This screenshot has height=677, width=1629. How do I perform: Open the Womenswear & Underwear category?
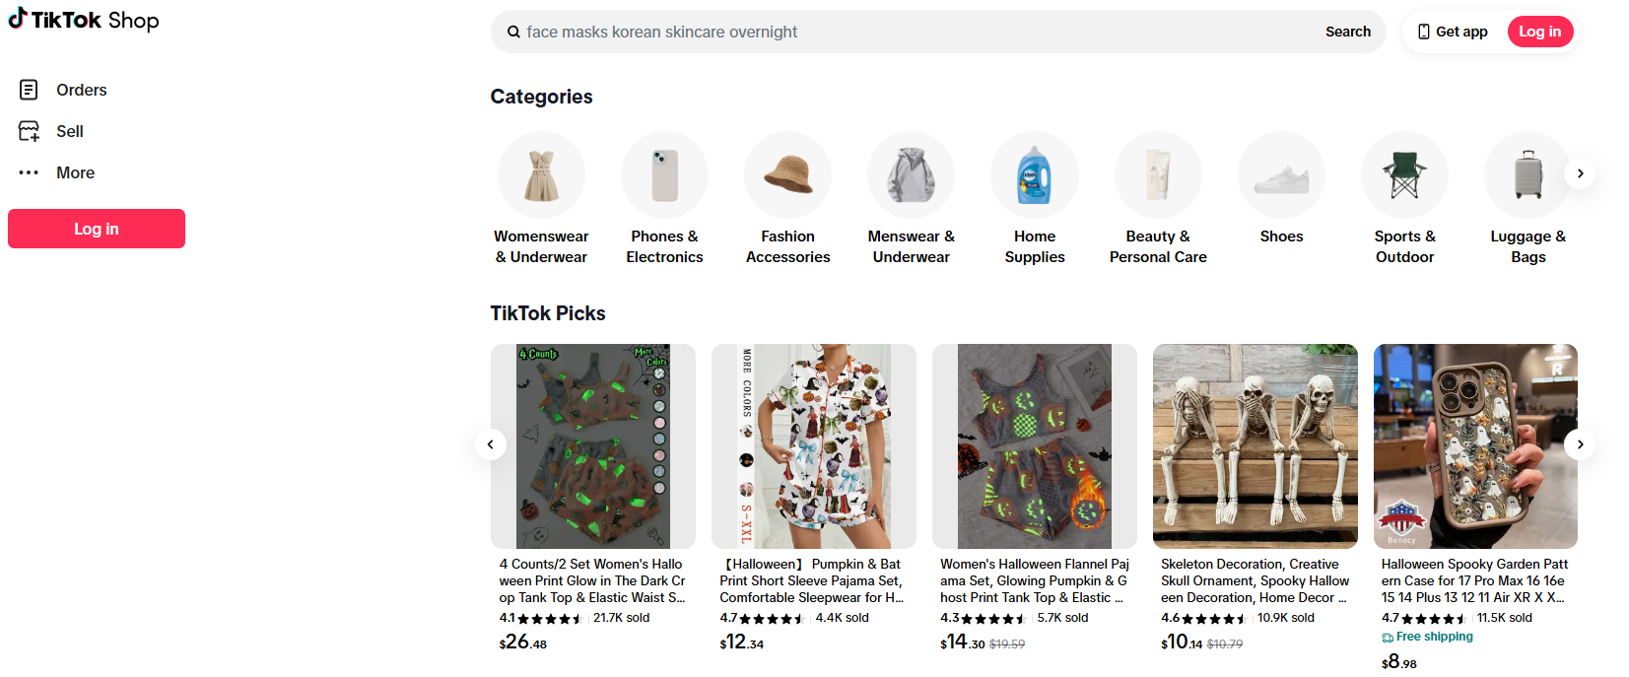tap(541, 174)
